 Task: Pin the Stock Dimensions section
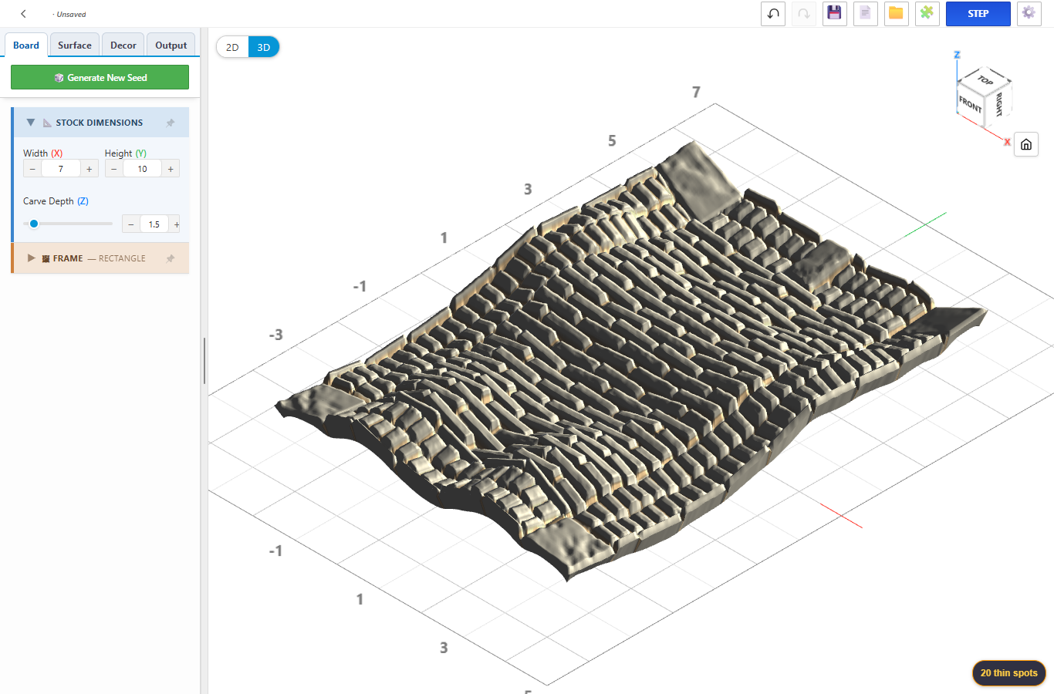171,123
